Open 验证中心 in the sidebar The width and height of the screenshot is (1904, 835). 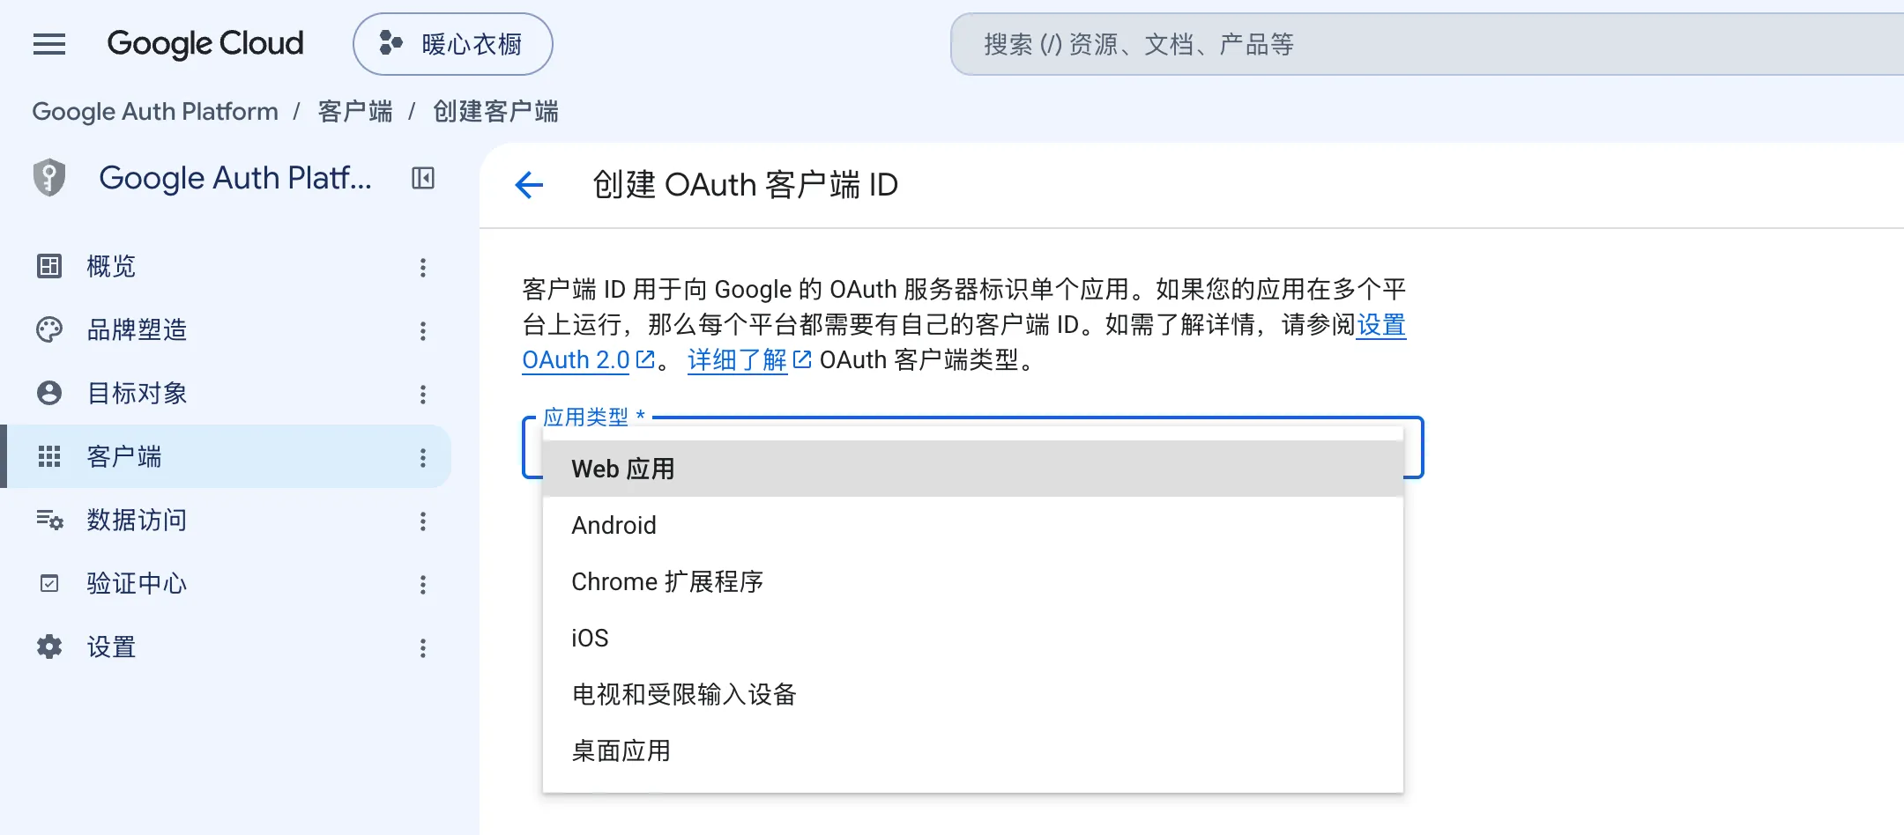(226, 583)
